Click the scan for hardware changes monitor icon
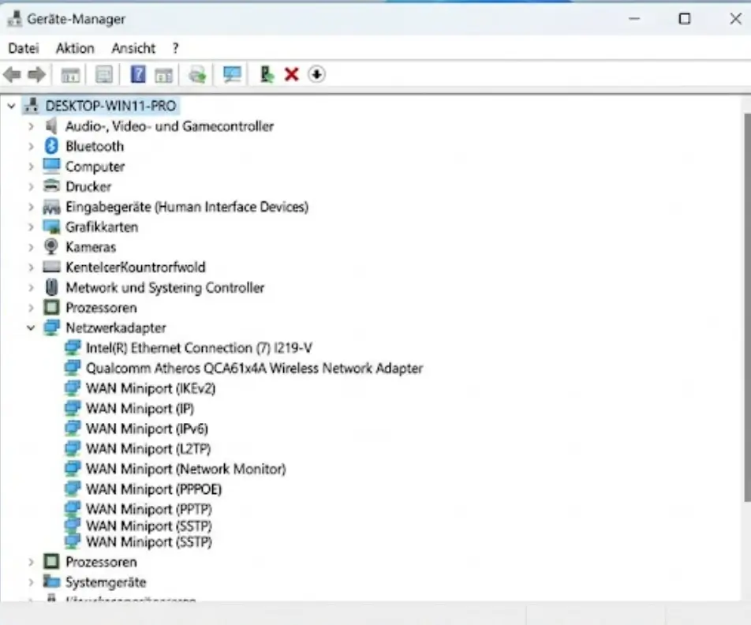The width and height of the screenshot is (751, 625). tap(232, 75)
